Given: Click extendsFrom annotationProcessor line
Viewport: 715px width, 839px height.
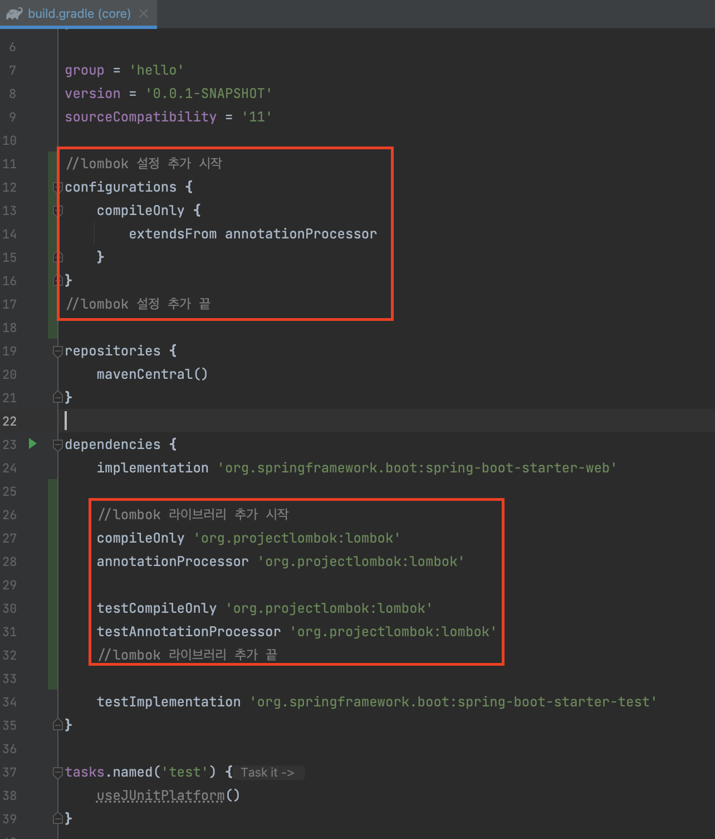Looking at the screenshot, I should (253, 234).
